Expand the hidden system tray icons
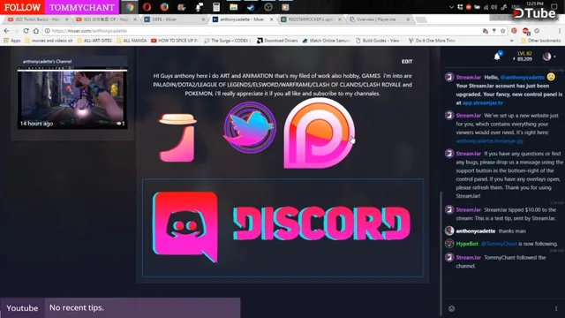Image resolution: width=565 pixels, height=318 pixels. coord(451,7)
